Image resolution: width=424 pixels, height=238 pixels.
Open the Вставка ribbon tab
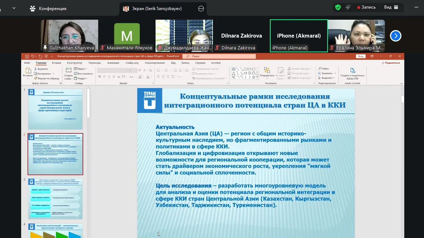pos(56,63)
